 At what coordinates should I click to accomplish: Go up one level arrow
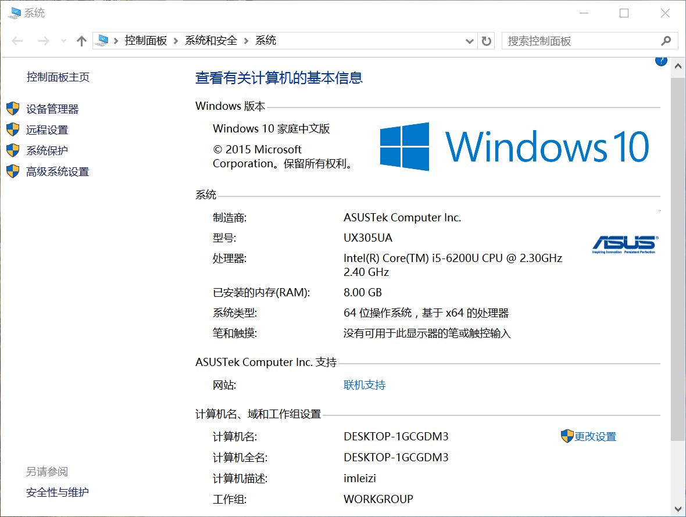click(81, 41)
